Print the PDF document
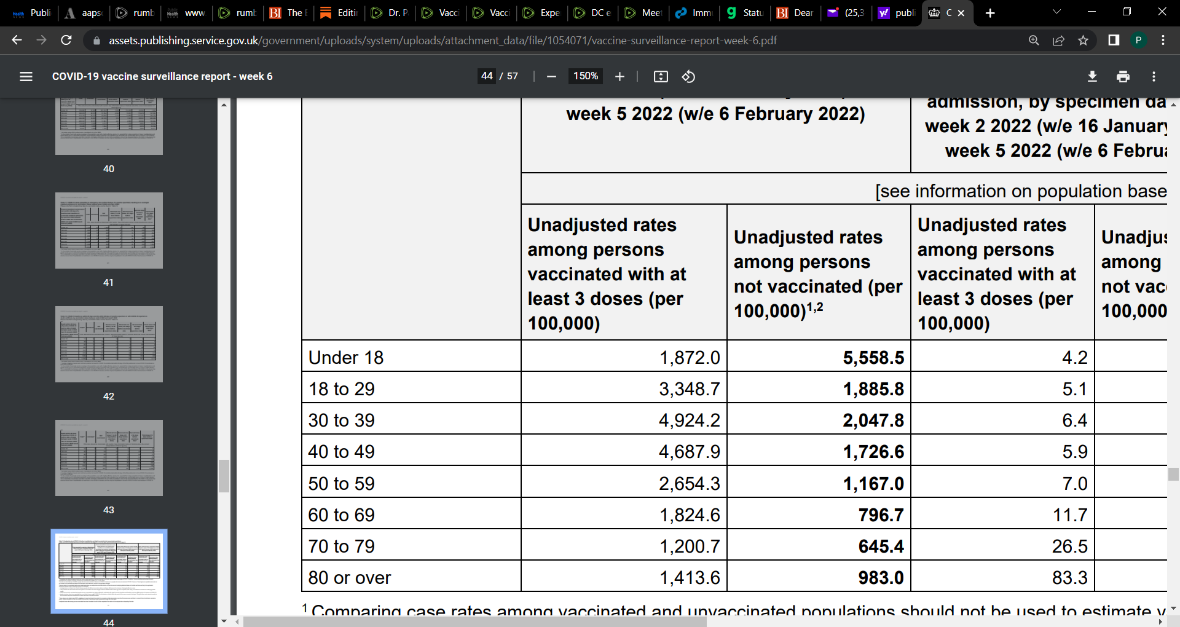The height and width of the screenshot is (627, 1180). pos(1123,76)
